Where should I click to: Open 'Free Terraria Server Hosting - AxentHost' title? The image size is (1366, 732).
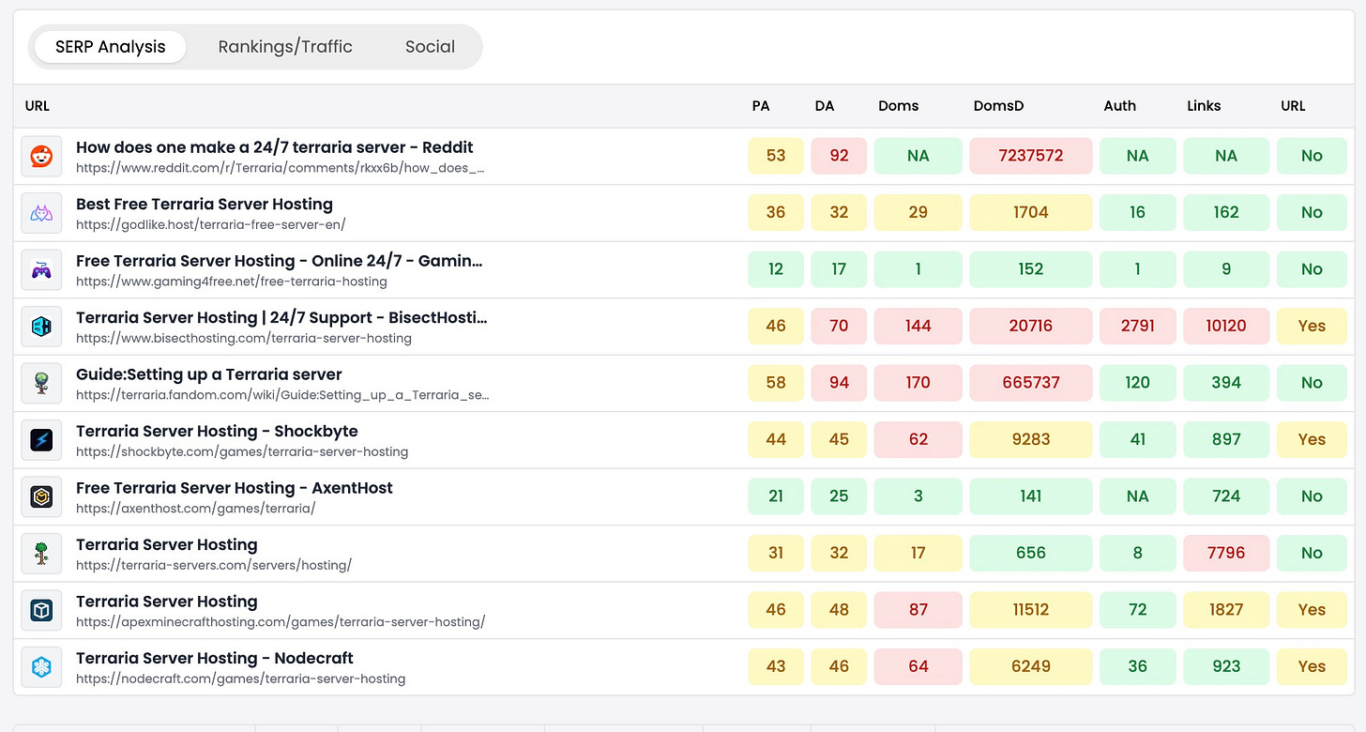click(x=235, y=488)
